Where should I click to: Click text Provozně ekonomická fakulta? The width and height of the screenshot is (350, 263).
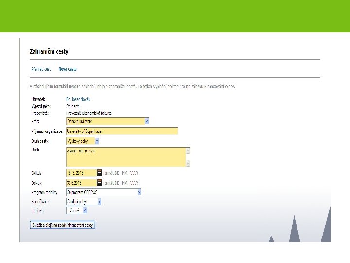89,113
